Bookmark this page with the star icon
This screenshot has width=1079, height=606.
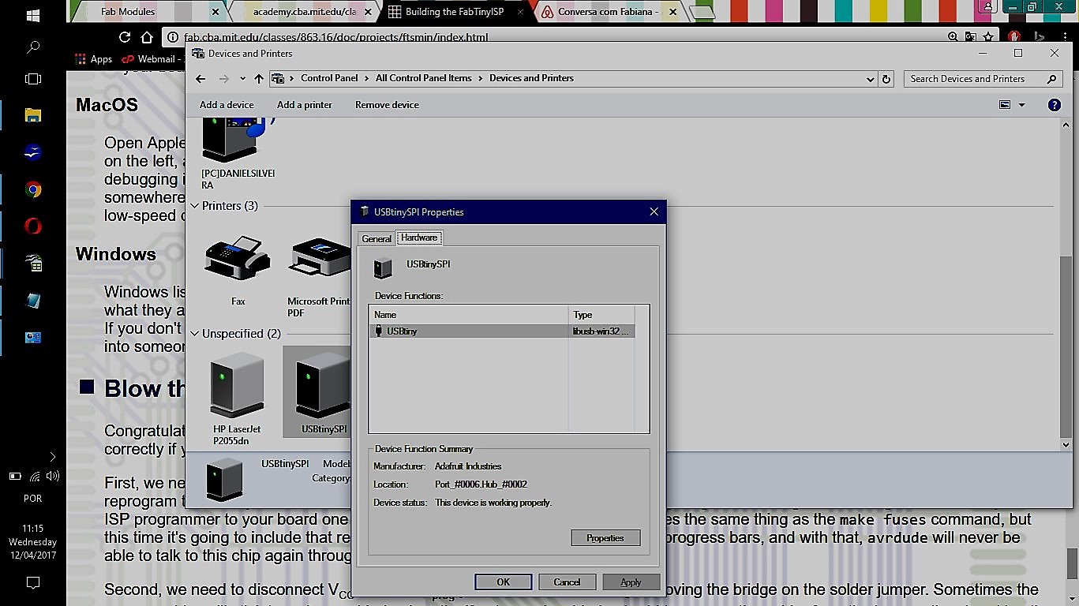pos(988,37)
